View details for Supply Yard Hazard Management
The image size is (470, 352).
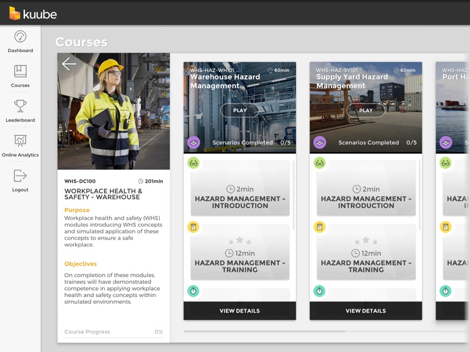click(x=366, y=311)
